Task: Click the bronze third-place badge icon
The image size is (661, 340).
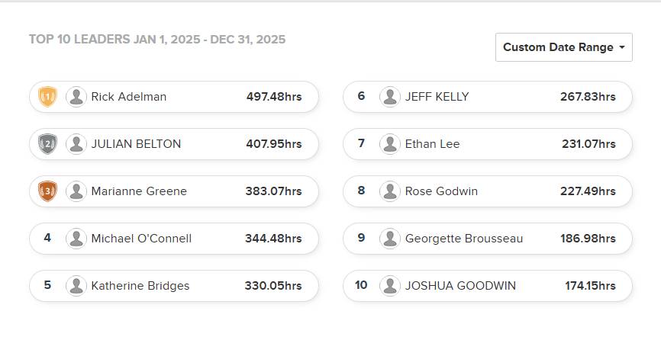Action: click(x=47, y=191)
